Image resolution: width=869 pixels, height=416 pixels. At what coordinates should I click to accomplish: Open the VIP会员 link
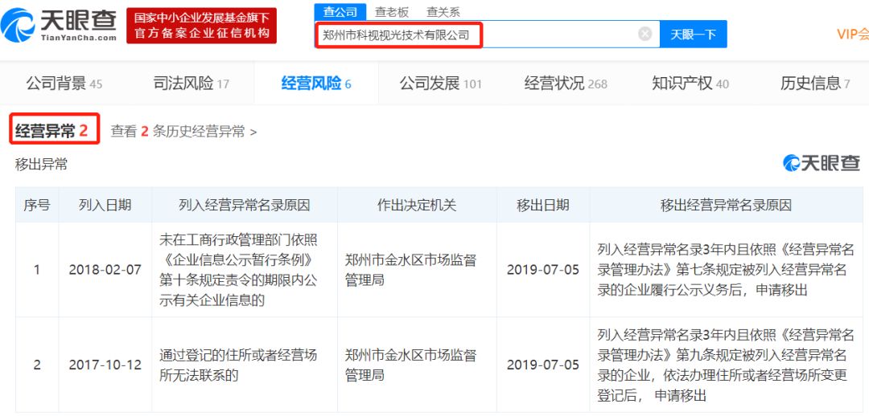point(852,35)
